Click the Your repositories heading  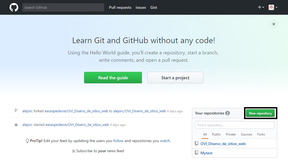(210, 113)
